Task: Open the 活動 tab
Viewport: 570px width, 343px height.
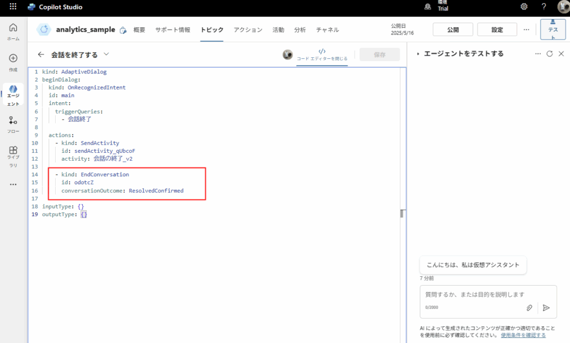Action: (278, 30)
